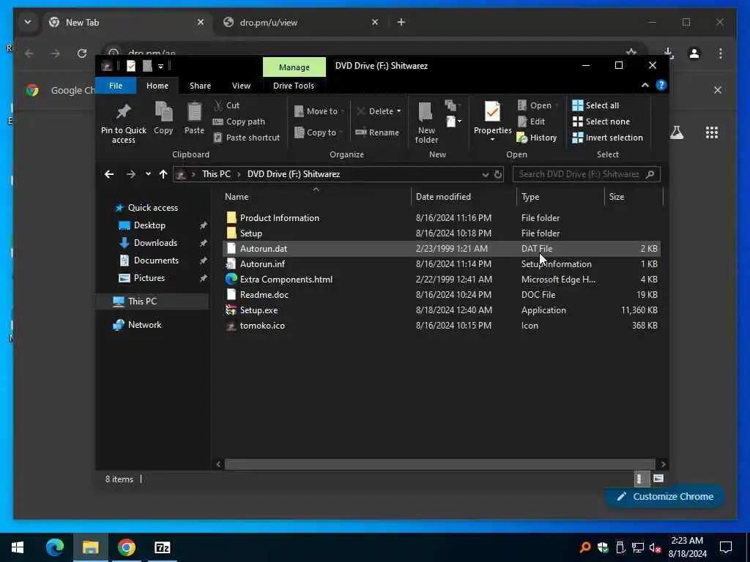Select Autorun.inf file
Screen dimensions: 750x562
click(x=440, y=263)
